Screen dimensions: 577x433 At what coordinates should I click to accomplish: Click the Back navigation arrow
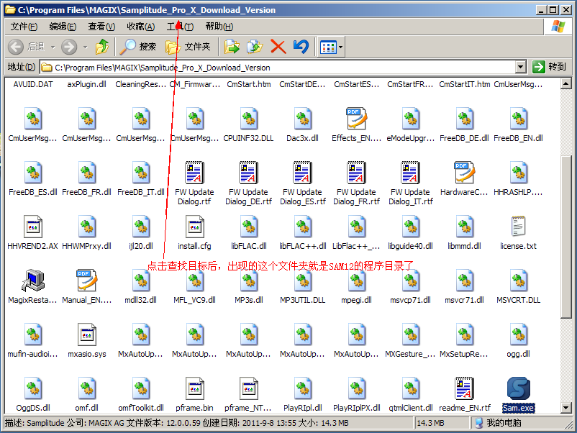[x=16, y=47]
